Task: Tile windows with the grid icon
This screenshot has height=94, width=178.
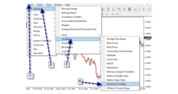Action: pyautogui.click(x=129, y=9)
